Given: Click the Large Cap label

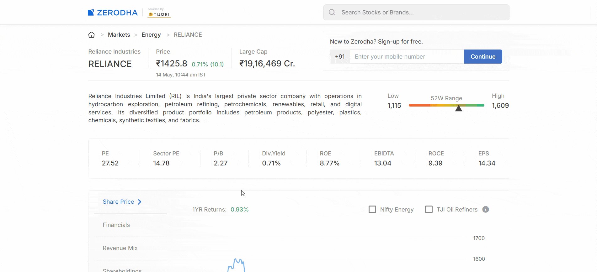Looking at the screenshot, I should point(253,52).
